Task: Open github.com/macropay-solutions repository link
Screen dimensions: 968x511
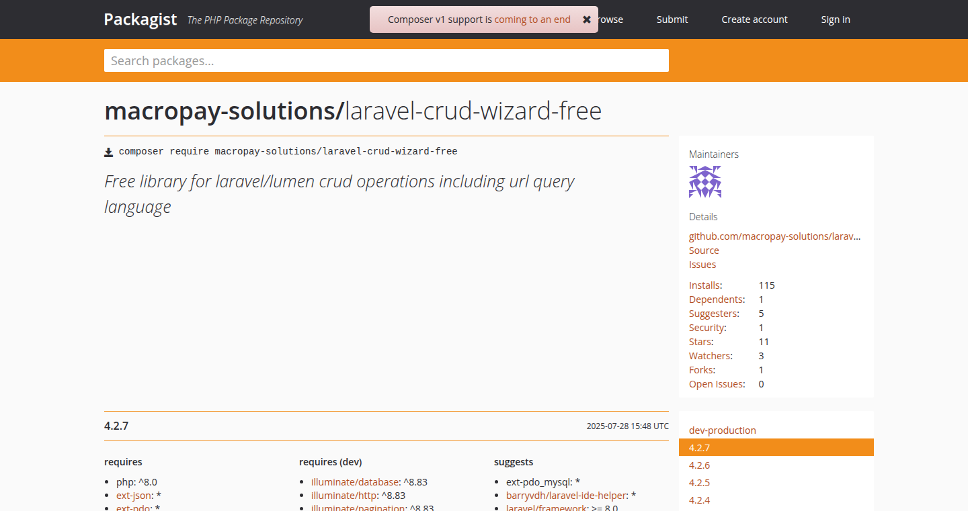Action: pyautogui.click(x=774, y=236)
